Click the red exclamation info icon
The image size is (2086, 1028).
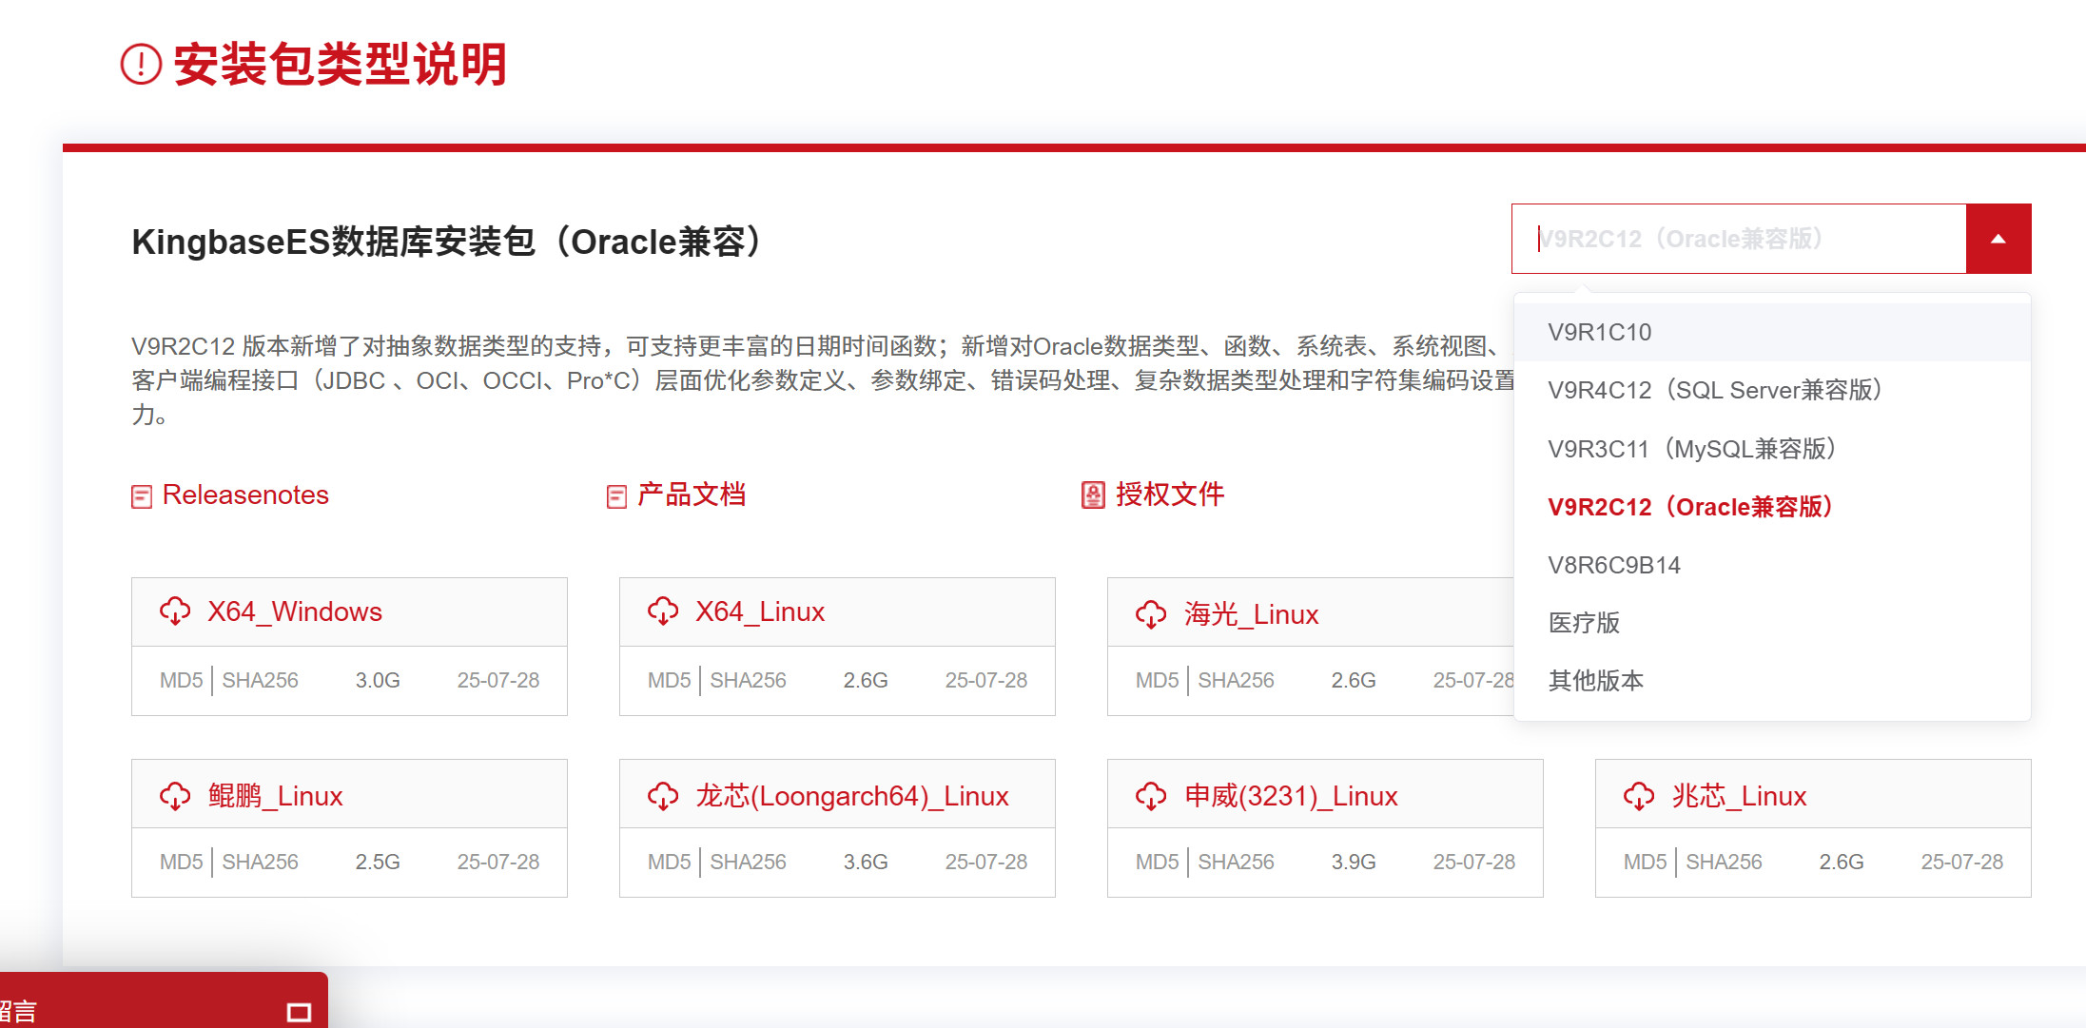tap(141, 65)
